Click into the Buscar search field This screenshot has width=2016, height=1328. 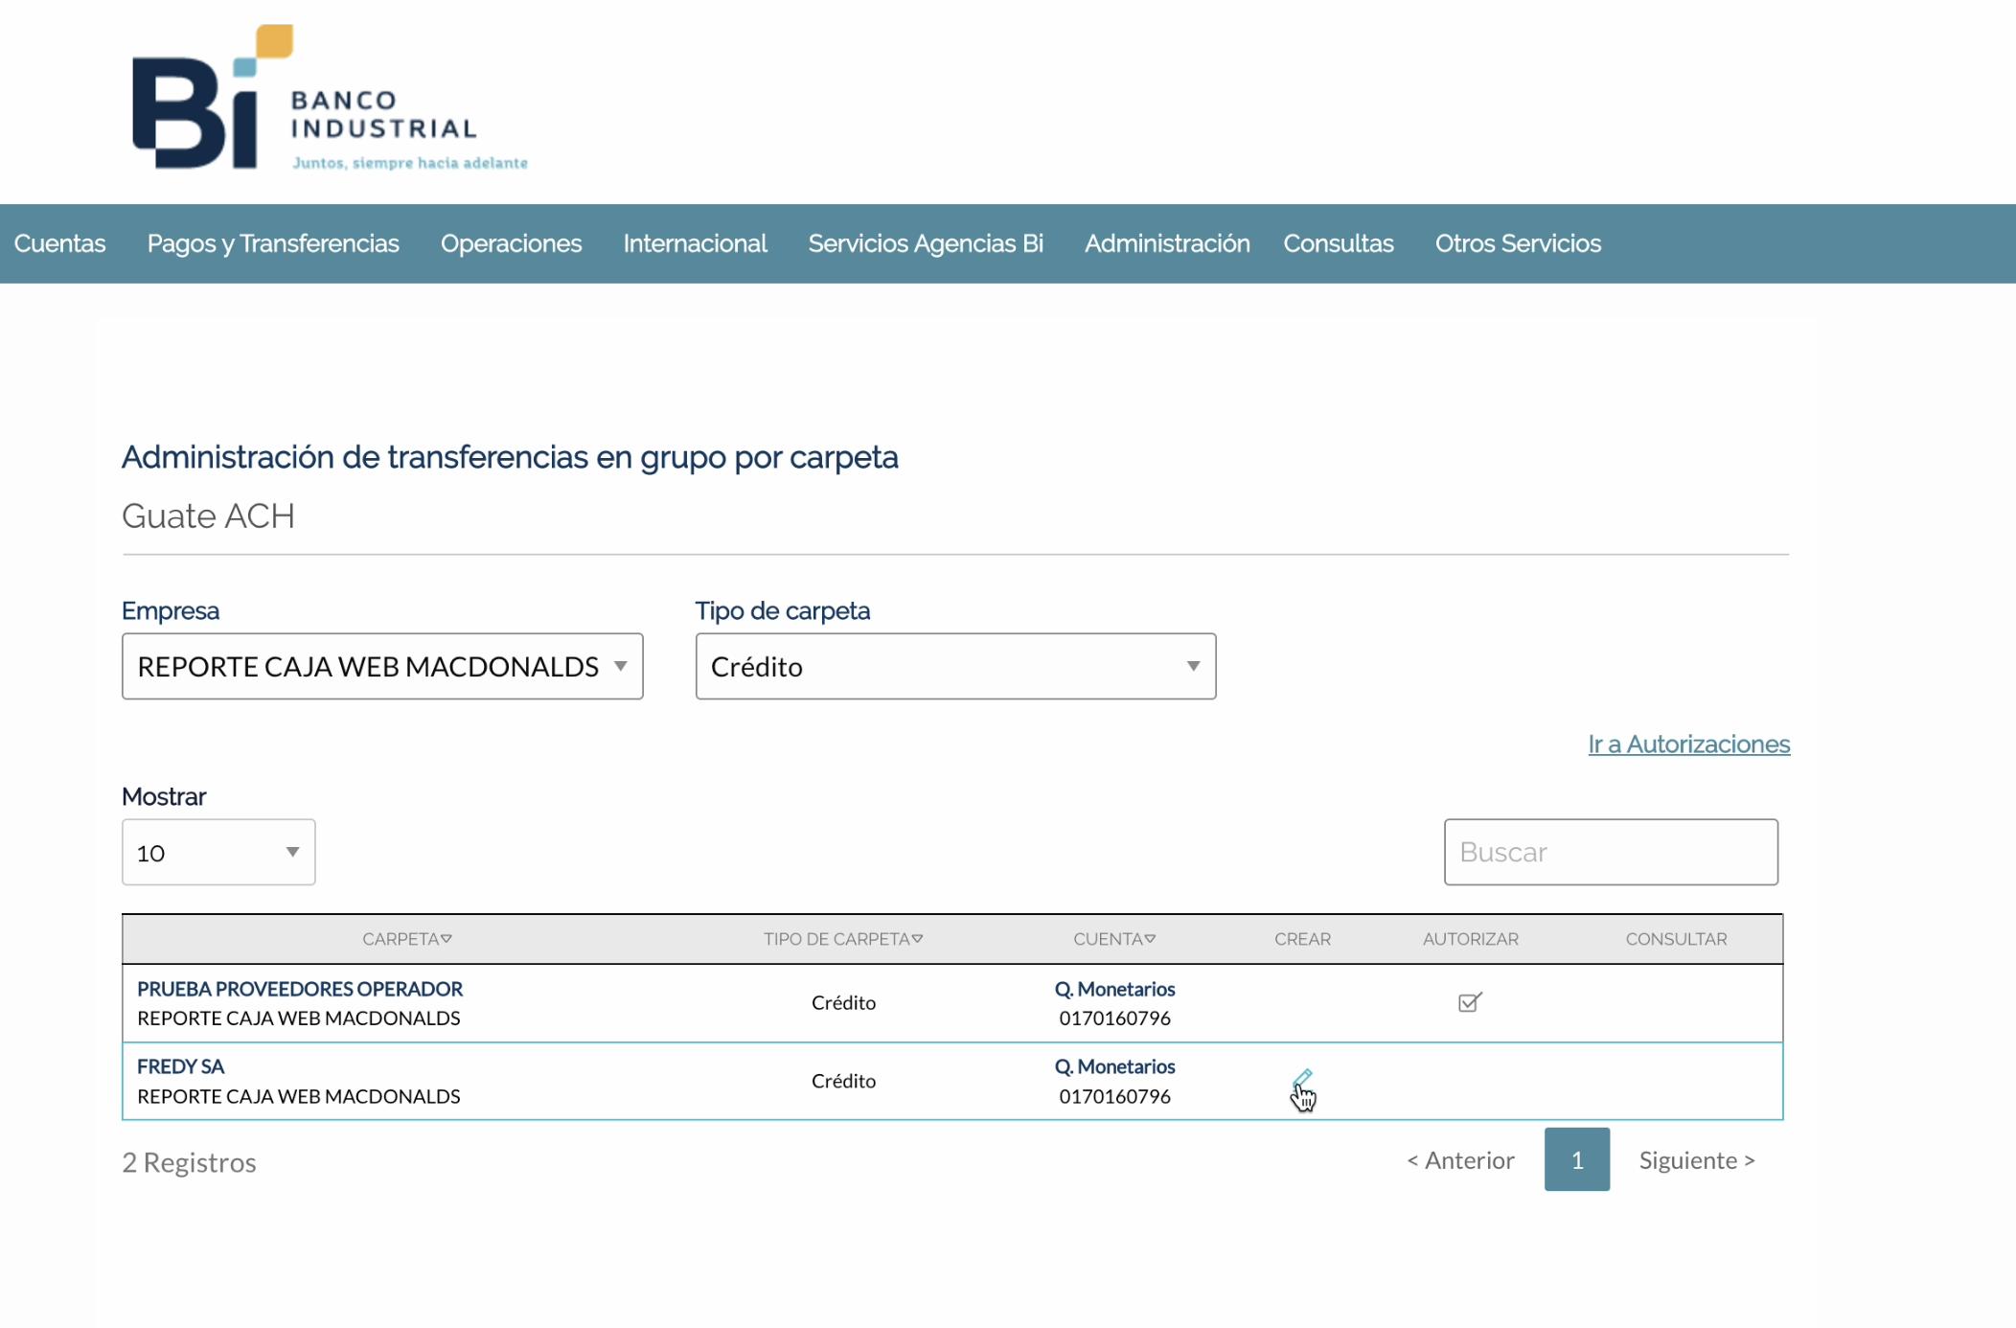tap(1610, 852)
